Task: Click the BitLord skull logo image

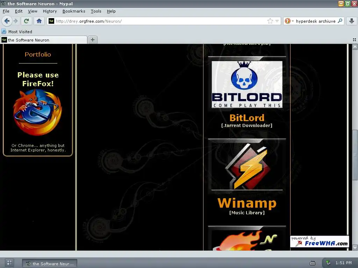Action: pos(247,84)
